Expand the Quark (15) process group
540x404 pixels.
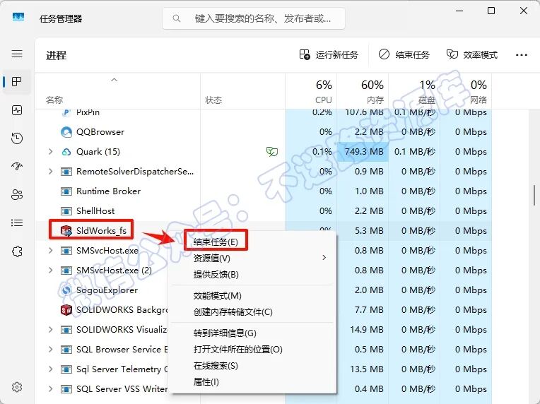pos(51,151)
